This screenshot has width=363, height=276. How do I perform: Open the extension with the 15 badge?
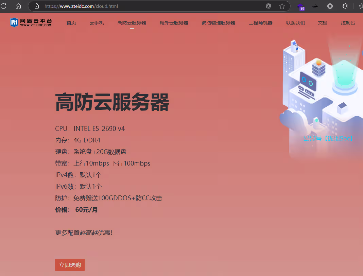300,6
